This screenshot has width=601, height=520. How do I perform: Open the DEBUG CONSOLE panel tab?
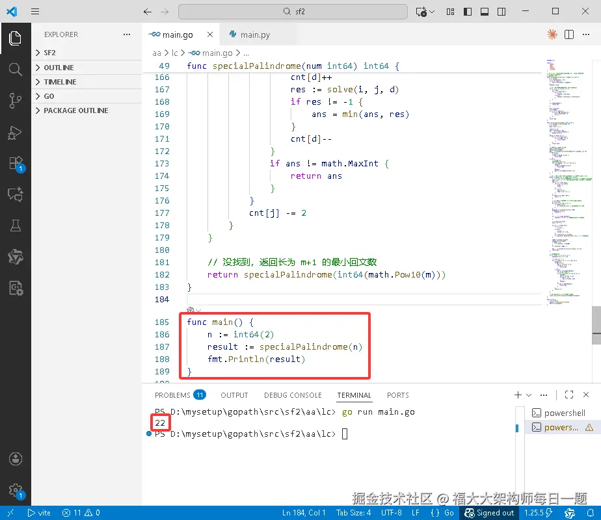pos(293,395)
